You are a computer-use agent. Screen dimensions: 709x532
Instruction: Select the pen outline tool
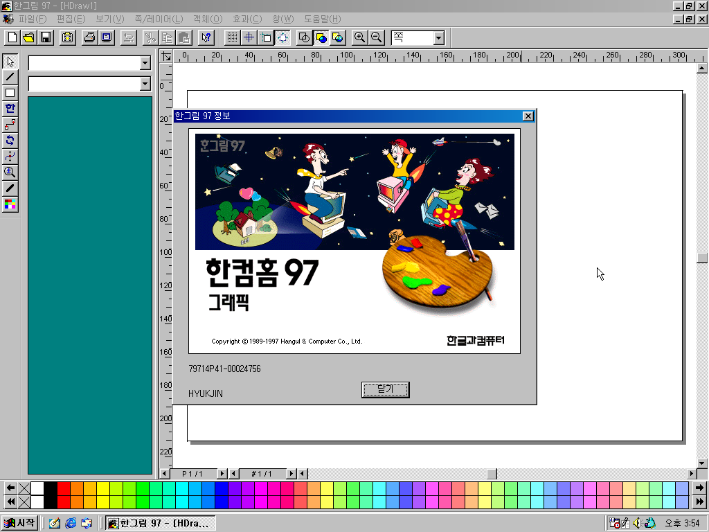click(10, 188)
